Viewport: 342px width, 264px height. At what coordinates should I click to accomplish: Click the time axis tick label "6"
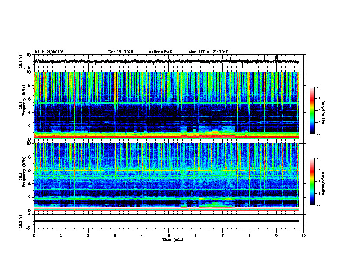[196, 236]
